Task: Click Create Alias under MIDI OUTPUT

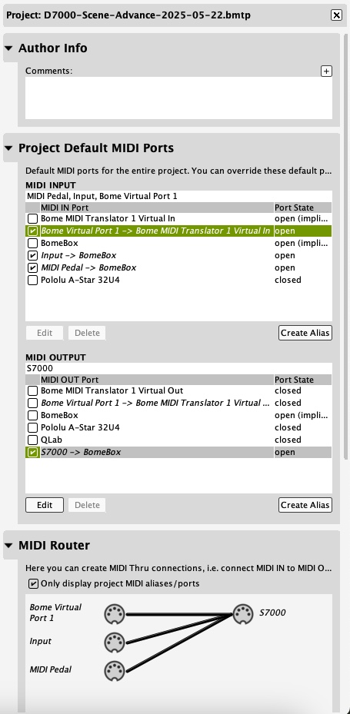Action: pyautogui.click(x=305, y=505)
